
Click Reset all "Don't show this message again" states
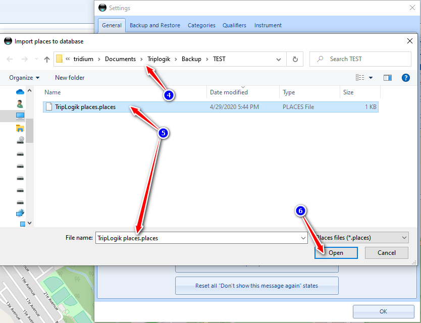point(256,286)
